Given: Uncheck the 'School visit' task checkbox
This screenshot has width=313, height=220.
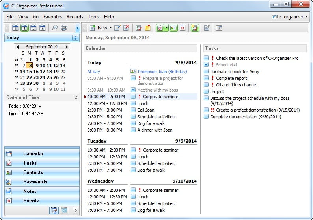Looking at the screenshot, I should tap(206, 64).
